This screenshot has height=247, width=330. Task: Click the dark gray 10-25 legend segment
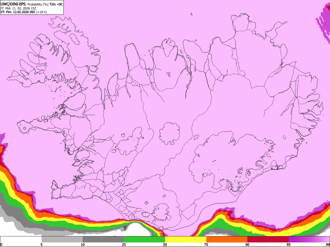click(103, 240)
